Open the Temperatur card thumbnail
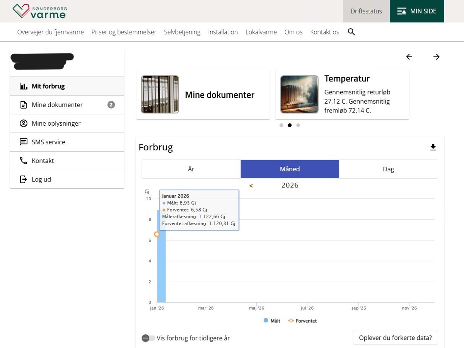464x348 pixels. (299, 94)
